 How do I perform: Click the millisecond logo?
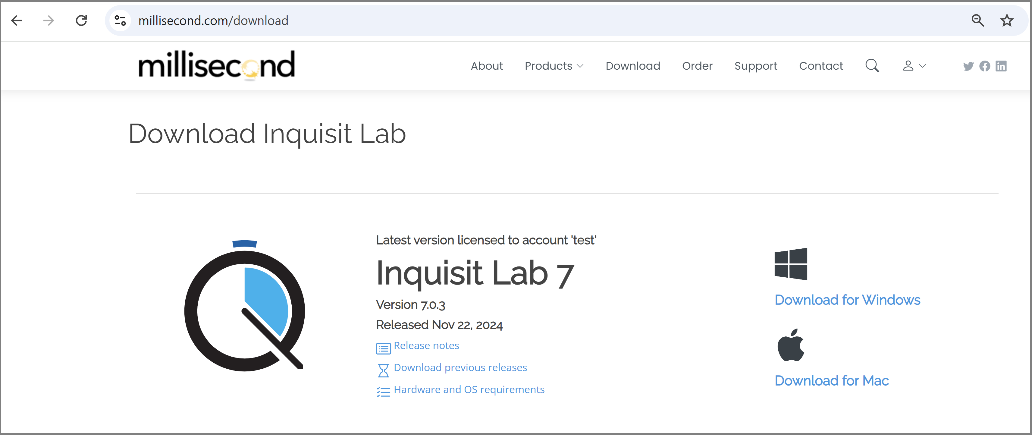(217, 65)
